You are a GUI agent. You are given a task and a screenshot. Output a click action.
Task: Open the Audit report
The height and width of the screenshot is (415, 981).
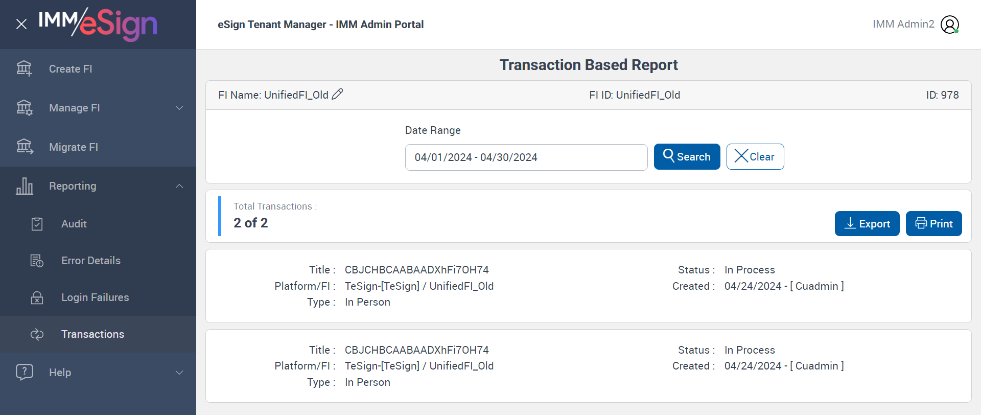(x=98, y=224)
